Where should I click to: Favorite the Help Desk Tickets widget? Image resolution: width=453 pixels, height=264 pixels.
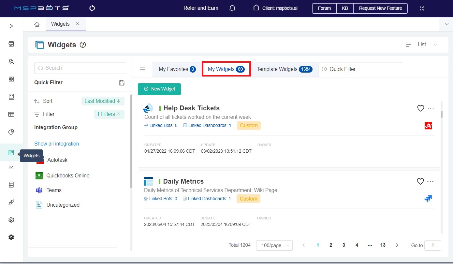point(420,108)
